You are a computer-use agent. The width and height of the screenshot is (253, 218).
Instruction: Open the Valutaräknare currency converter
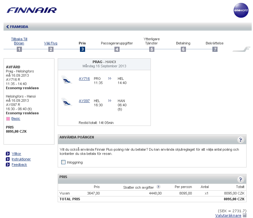click(x=228, y=215)
